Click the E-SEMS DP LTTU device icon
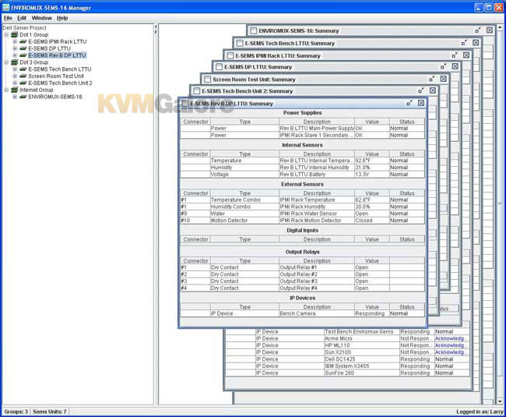The width and height of the screenshot is (506, 417). (23, 48)
